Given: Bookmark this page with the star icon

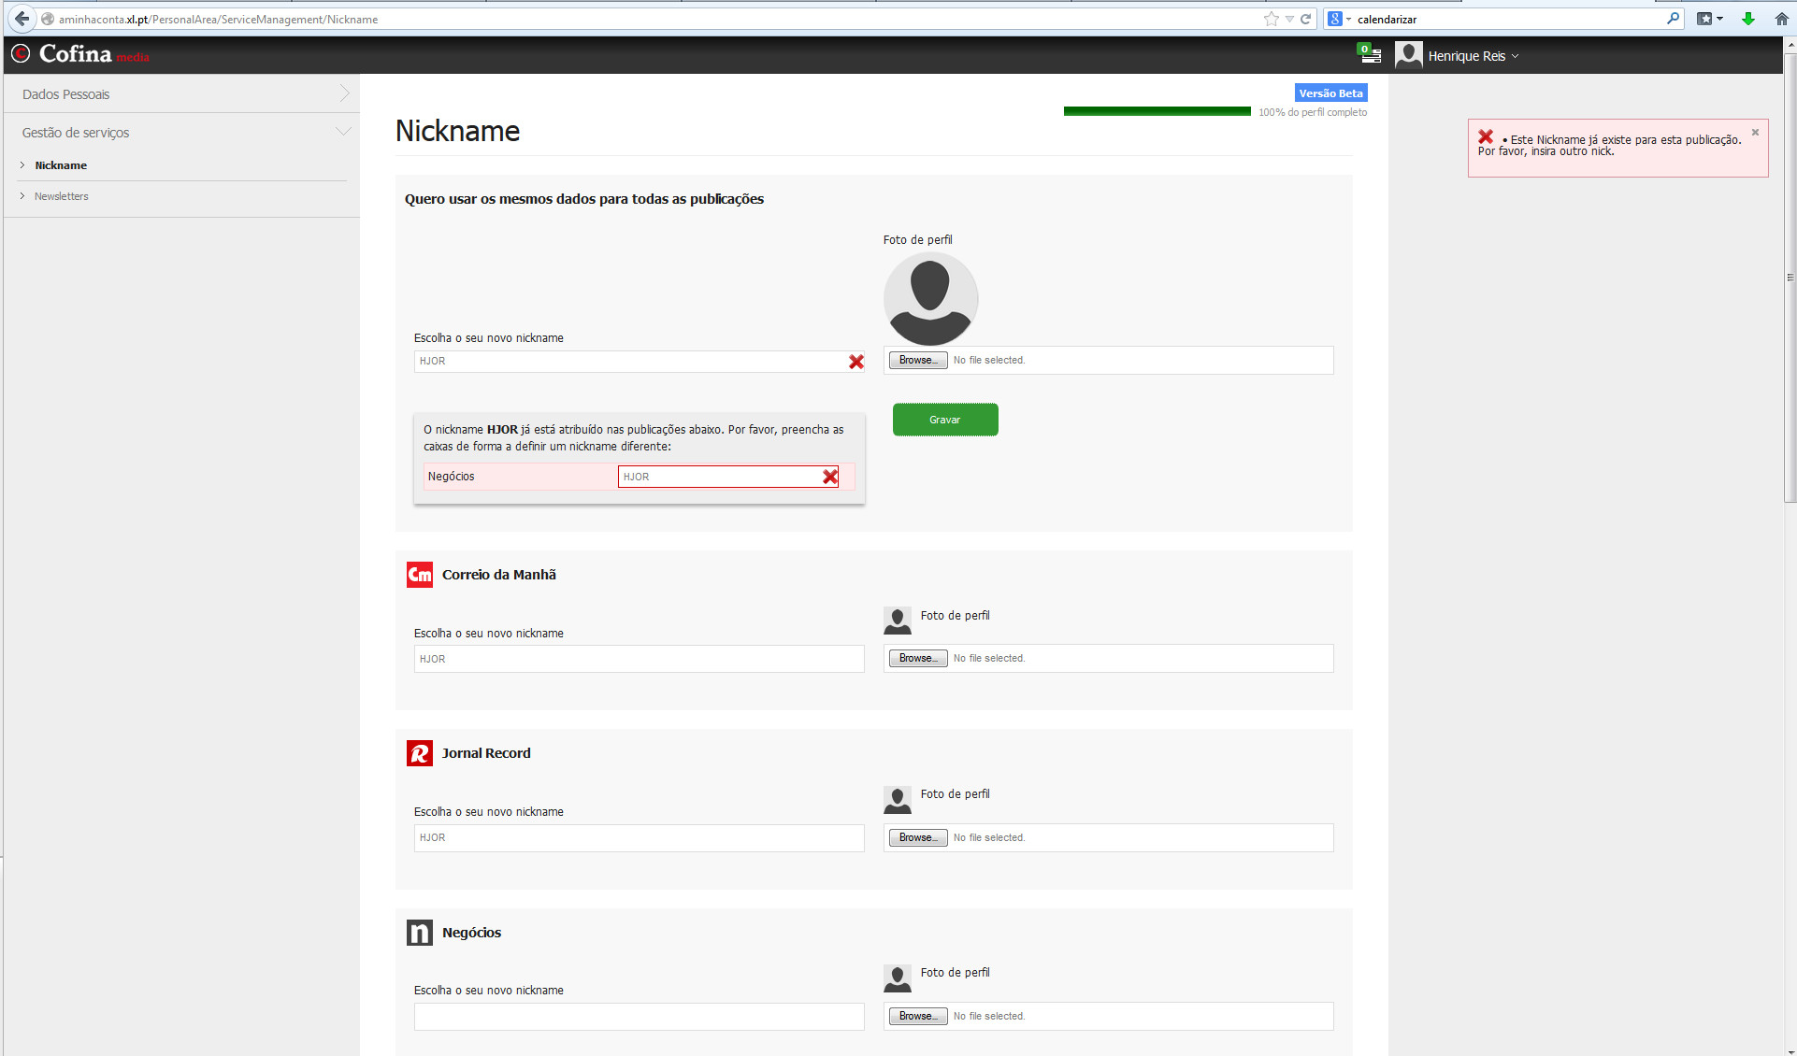Looking at the screenshot, I should (1271, 19).
